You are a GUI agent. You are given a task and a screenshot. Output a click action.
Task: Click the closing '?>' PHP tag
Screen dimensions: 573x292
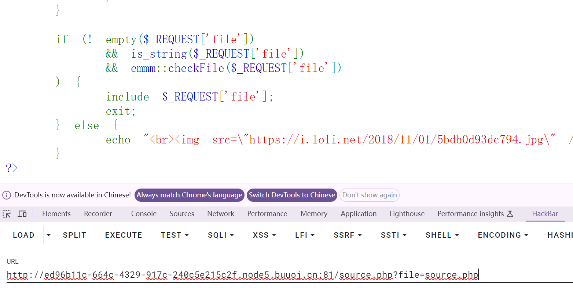[12, 168]
